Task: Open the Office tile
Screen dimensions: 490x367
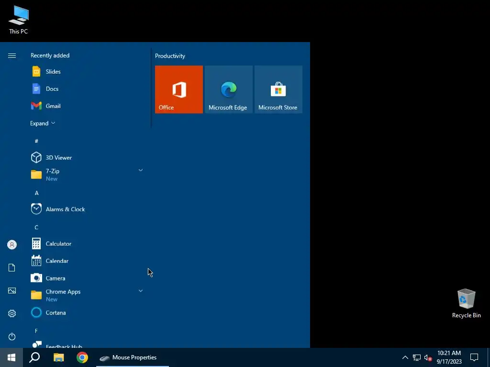Action: pos(179,89)
